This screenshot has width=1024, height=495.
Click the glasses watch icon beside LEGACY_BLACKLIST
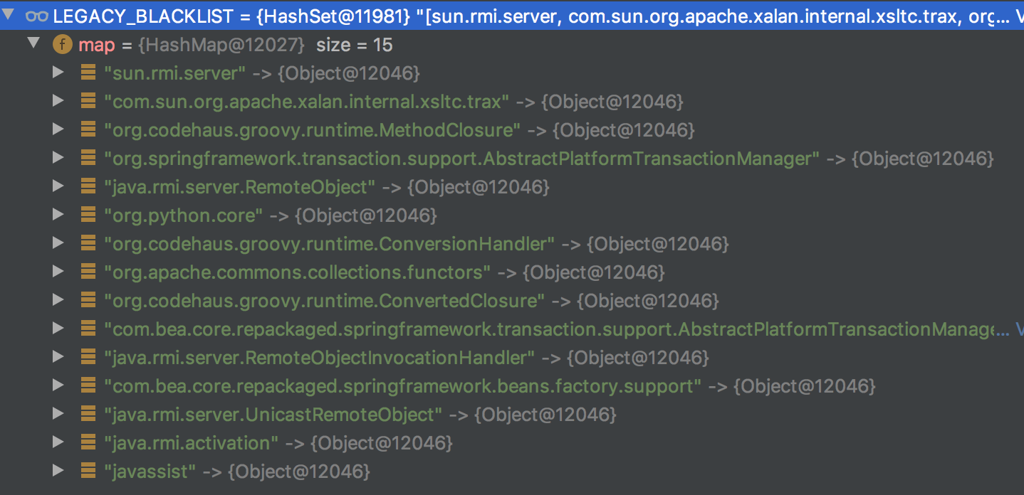pos(36,16)
